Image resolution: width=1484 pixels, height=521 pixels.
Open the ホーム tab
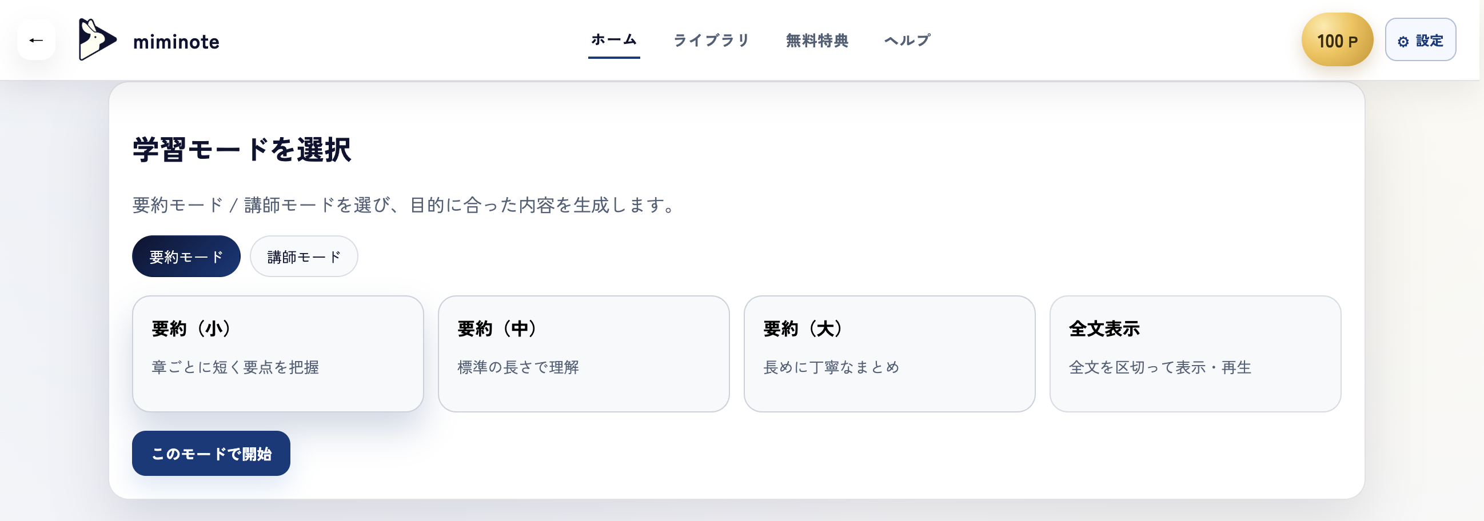pos(613,40)
